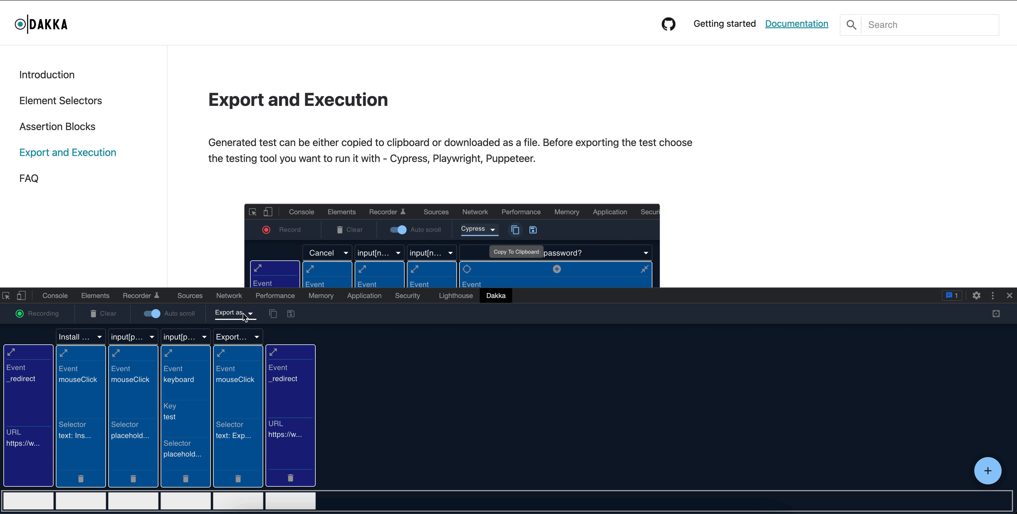Open the second input[p... selector dropdown
Image resolution: width=1017 pixels, height=514 pixels.
[185, 337]
